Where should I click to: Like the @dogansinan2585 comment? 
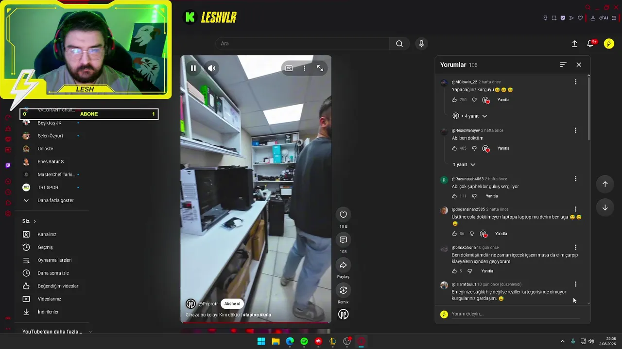454,234
